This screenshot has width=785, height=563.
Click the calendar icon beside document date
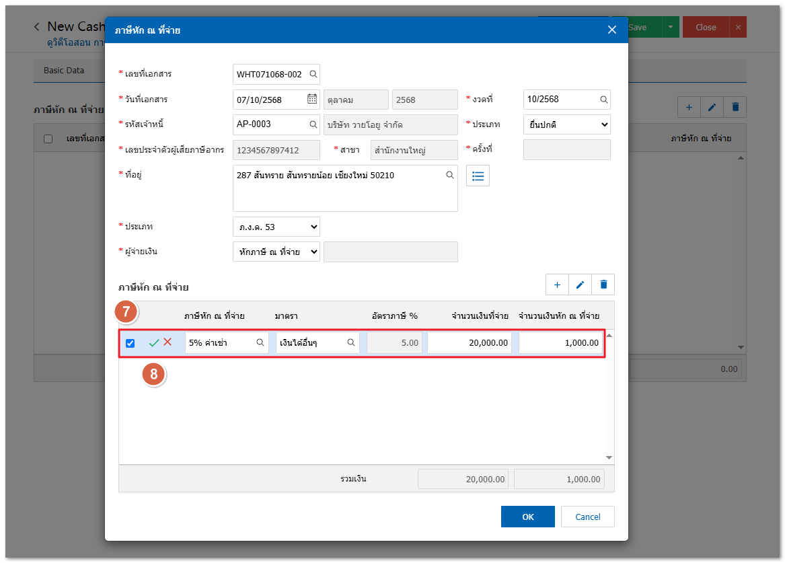tap(312, 99)
